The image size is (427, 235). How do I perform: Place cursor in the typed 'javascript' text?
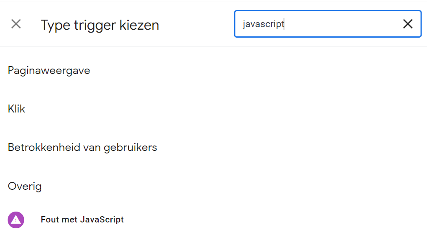263,24
